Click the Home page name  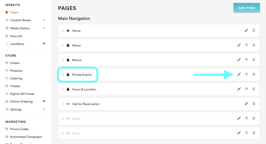coord(76,31)
